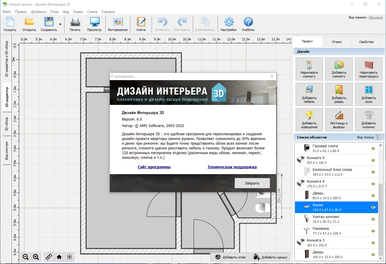Image resolution: width=386 pixels, height=264 pixels.
Task: Hide the Раковина using the eye icon
Action: (x=374, y=231)
